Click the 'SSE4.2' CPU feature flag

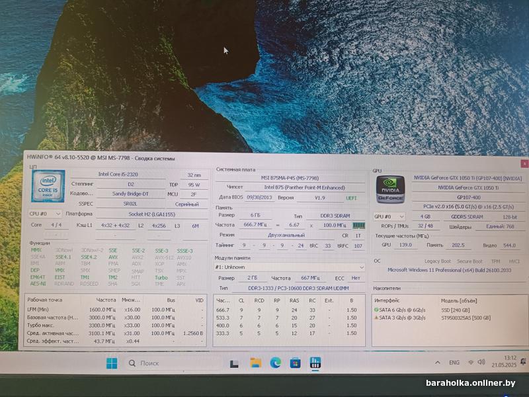pyautogui.click(x=89, y=257)
